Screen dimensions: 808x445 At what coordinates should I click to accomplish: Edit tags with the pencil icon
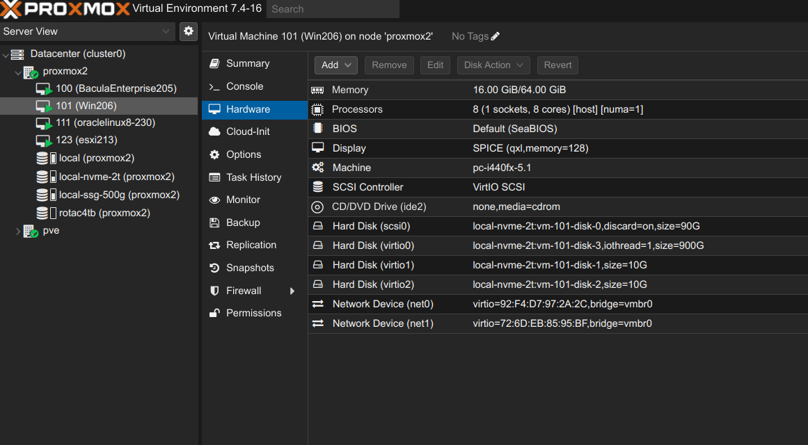tap(496, 36)
